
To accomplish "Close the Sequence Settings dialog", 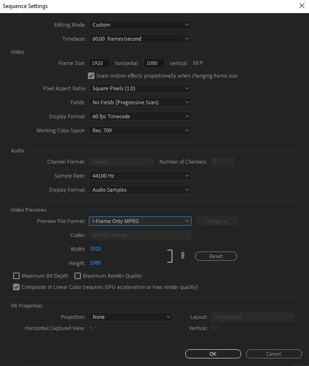I will point(302,6).
